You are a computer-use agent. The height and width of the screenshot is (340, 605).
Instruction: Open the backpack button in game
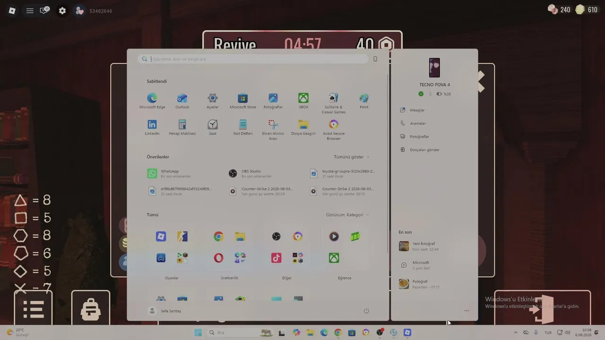tap(91, 309)
